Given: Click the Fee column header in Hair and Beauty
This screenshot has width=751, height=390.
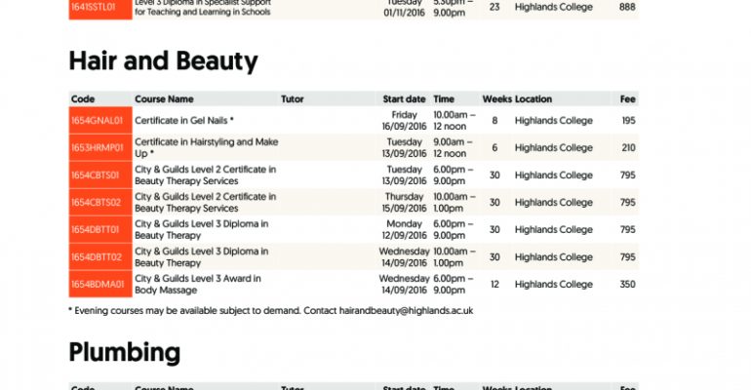Looking at the screenshot, I should [628, 99].
